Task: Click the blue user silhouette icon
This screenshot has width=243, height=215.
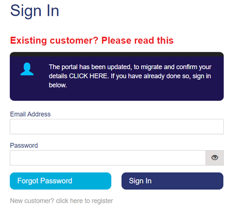Action: click(x=27, y=69)
